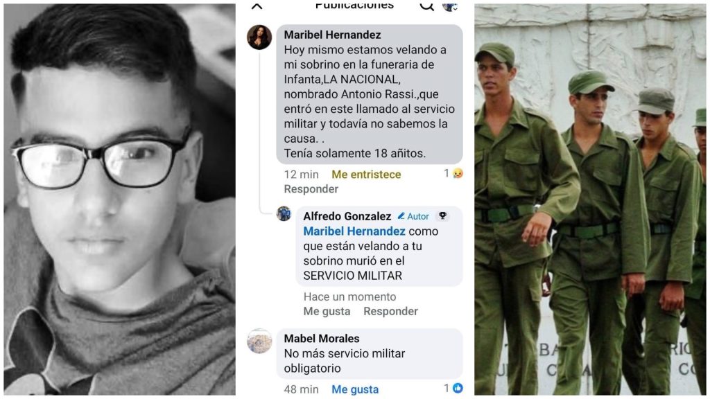710x399 pixels.
Task: View sad reaction count on Maribel's comment
Action: (x=453, y=173)
